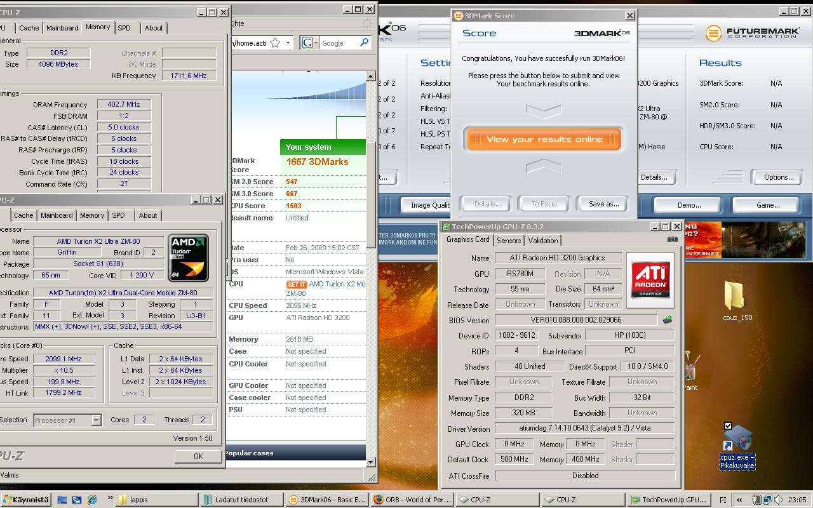
Task: Switch to the Validation tab in GPU-Z
Action: tap(543, 241)
